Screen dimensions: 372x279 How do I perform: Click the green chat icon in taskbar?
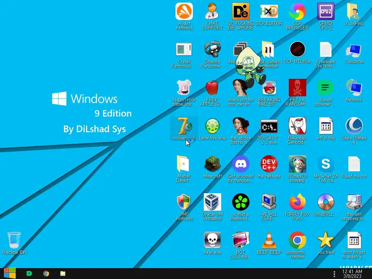pyautogui.click(x=29, y=274)
